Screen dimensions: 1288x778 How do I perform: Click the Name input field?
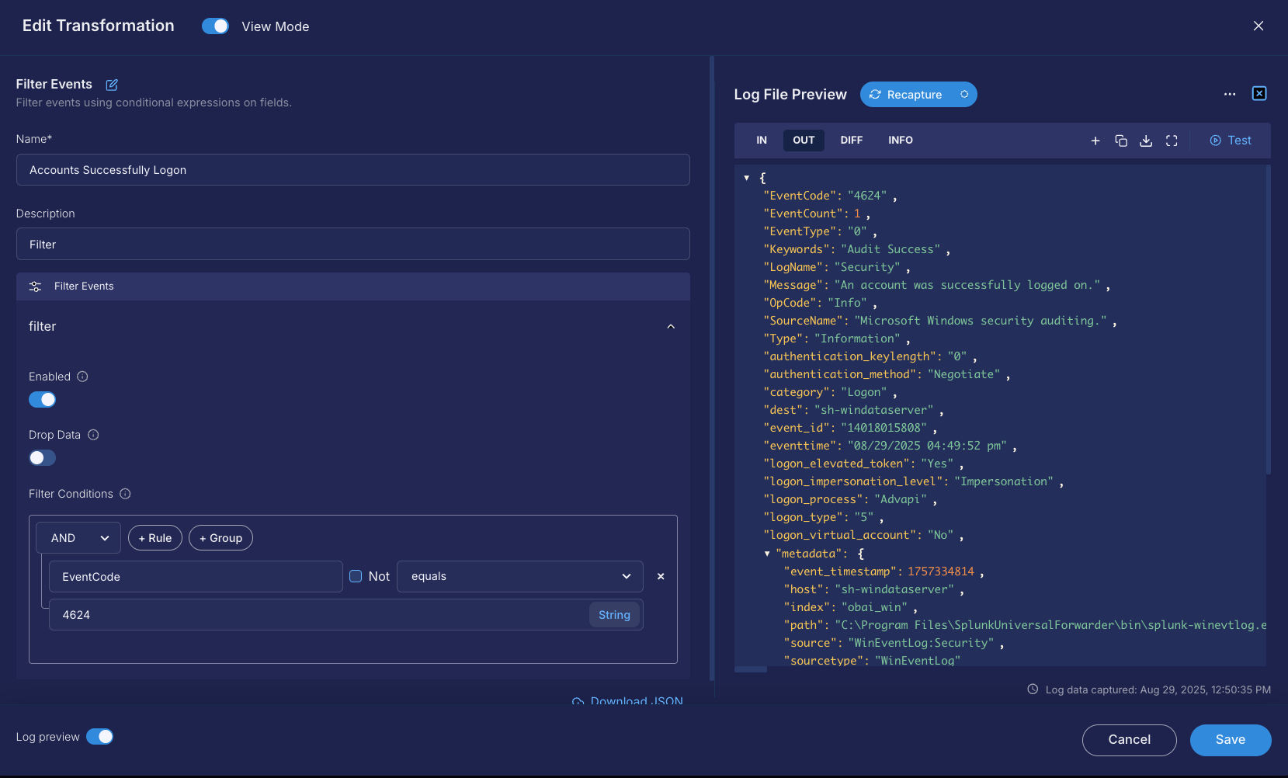click(352, 170)
